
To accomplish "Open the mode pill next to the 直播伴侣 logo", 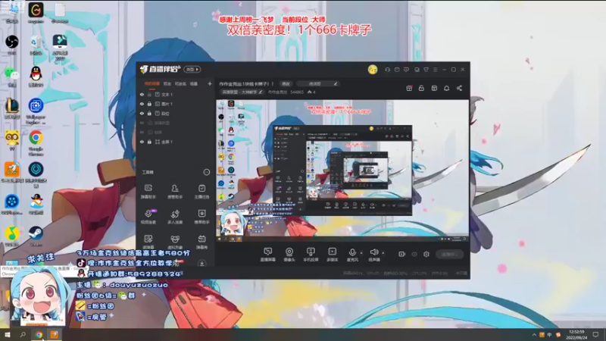I will pos(192,69).
